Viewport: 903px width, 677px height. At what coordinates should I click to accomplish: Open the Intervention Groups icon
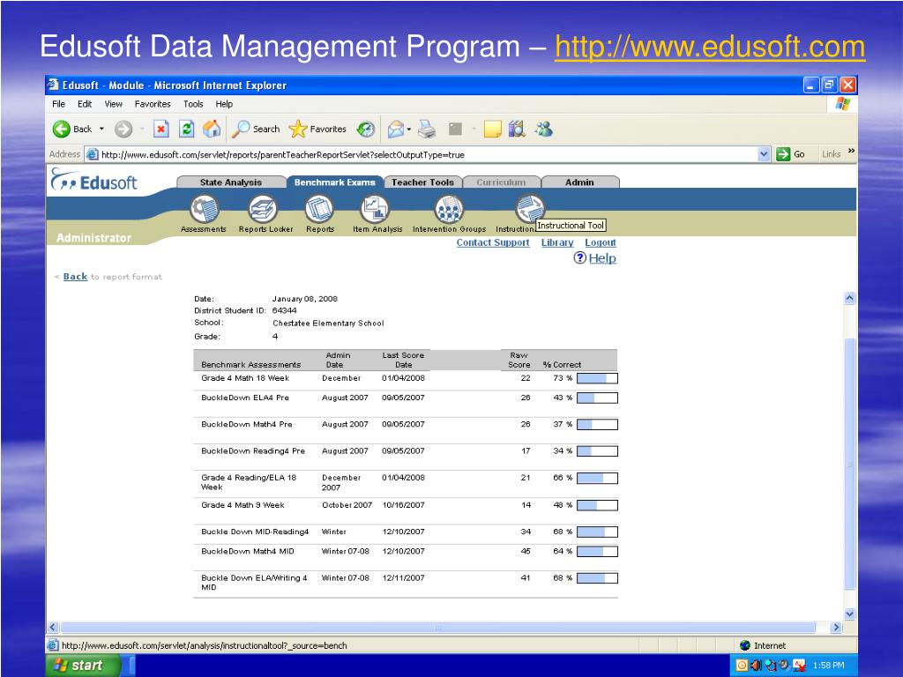[449, 208]
